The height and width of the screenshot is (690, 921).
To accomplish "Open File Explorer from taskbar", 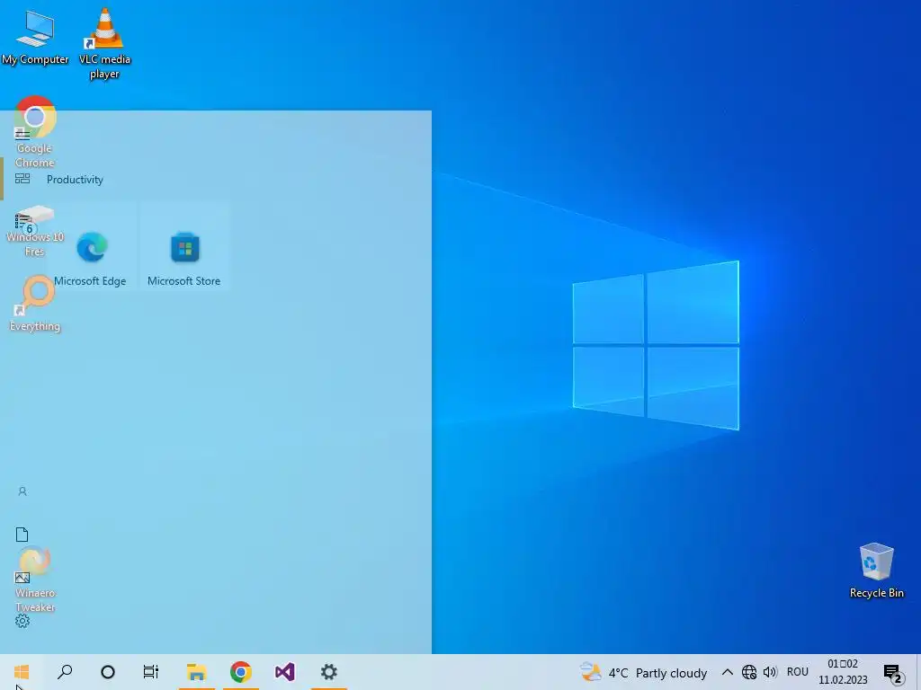I will (196, 672).
